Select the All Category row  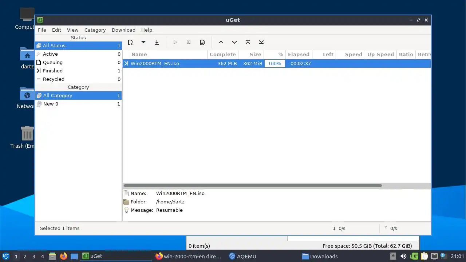78,95
